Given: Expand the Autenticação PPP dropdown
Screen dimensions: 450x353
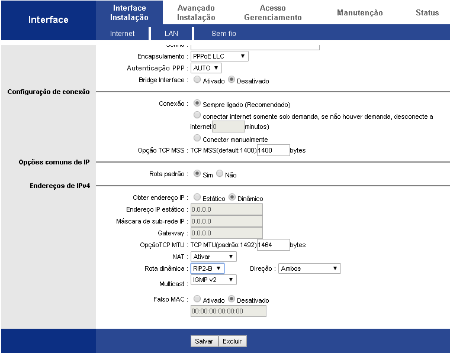Looking at the screenshot, I should pyautogui.click(x=206, y=68).
